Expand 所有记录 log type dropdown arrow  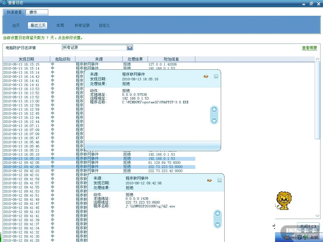tap(130, 48)
